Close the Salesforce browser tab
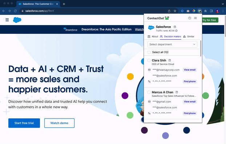 (x=57, y=4)
